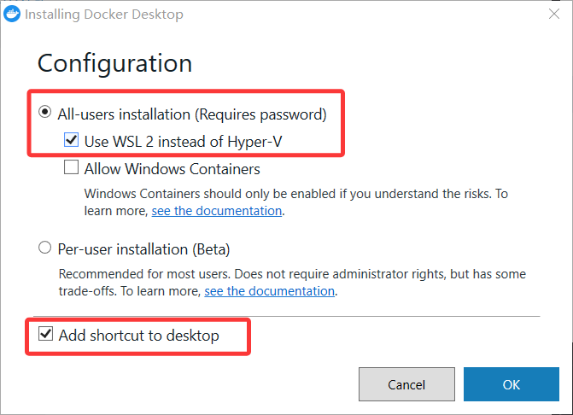573x415 pixels.
Task: Click the 'Add shortcut to desktop' label text
Action: [139, 336]
